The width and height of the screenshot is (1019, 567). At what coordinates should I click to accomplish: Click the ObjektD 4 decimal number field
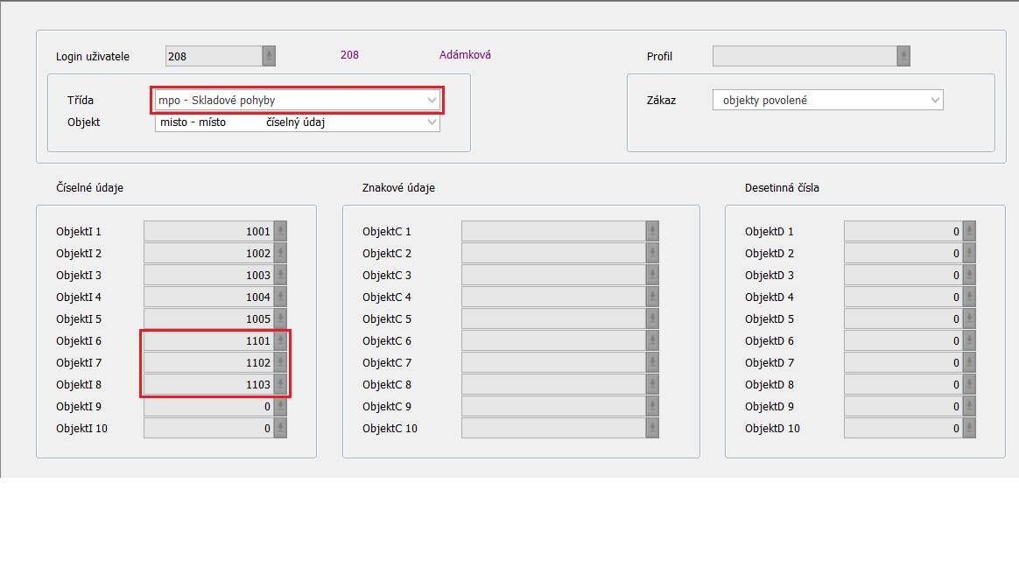(x=903, y=297)
